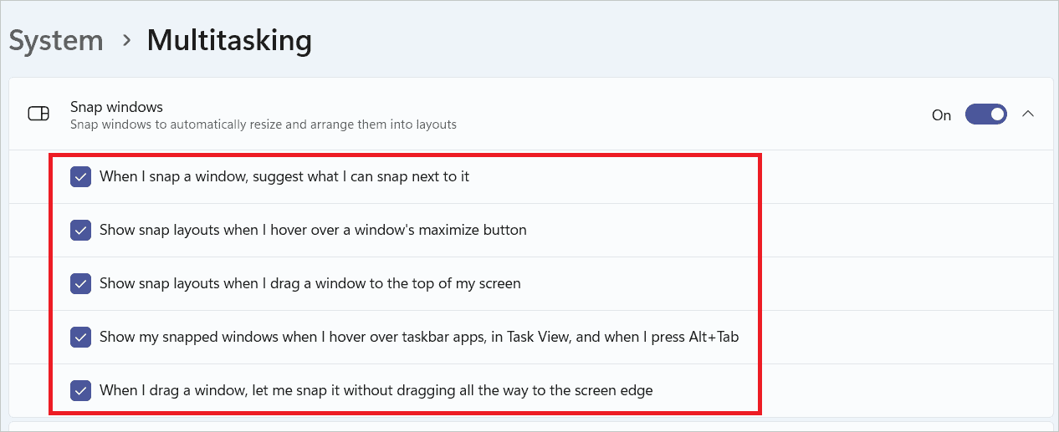
Task: Disable snap layouts on maximize button hover
Action: coord(81,230)
